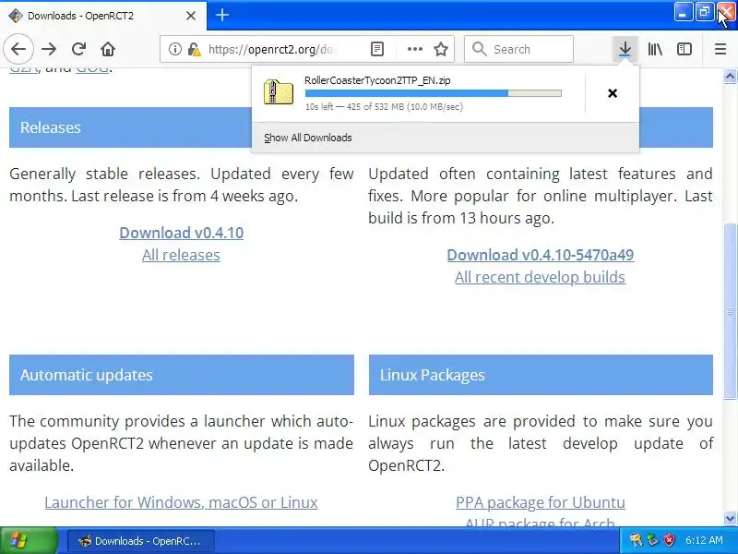Click the zip file icon in downloads panel

[279, 91]
